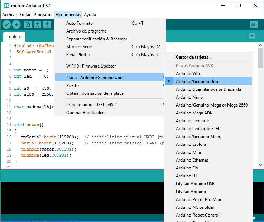This screenshot has height=222, width=264.
Task: Click the editor scrollbar up arrow
Action: pyautogui.click(x=260, y=45)
